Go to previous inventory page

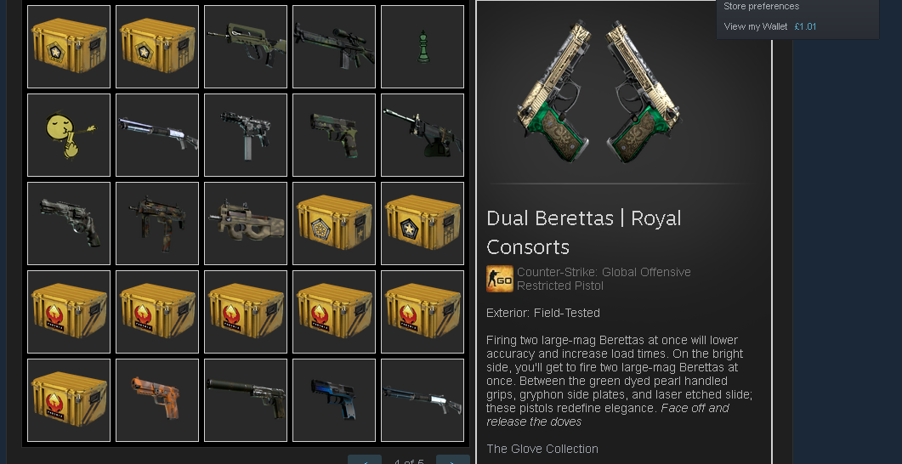tap(364, 460)
